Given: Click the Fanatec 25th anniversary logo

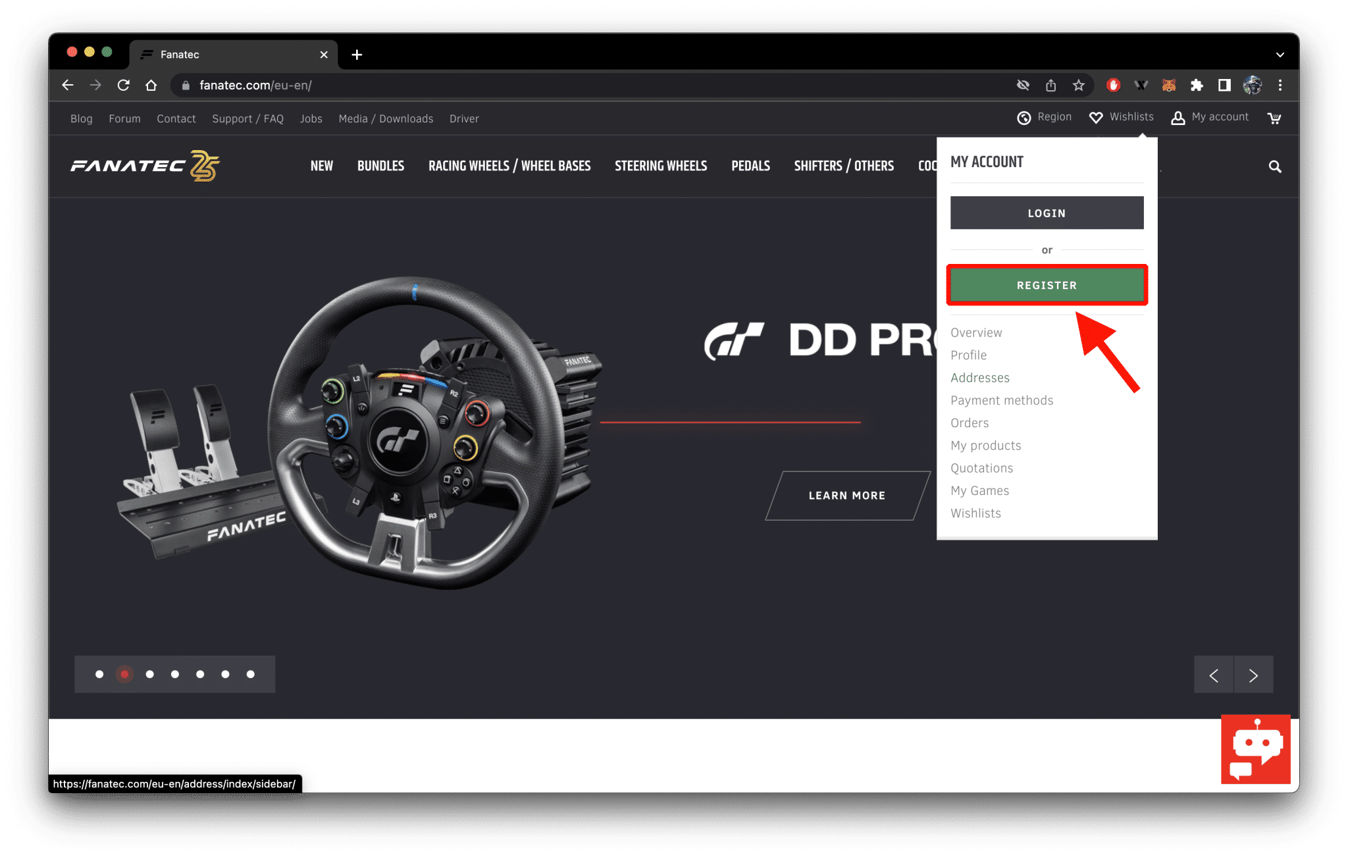Looking at the screenshot, I should (143, 166).
